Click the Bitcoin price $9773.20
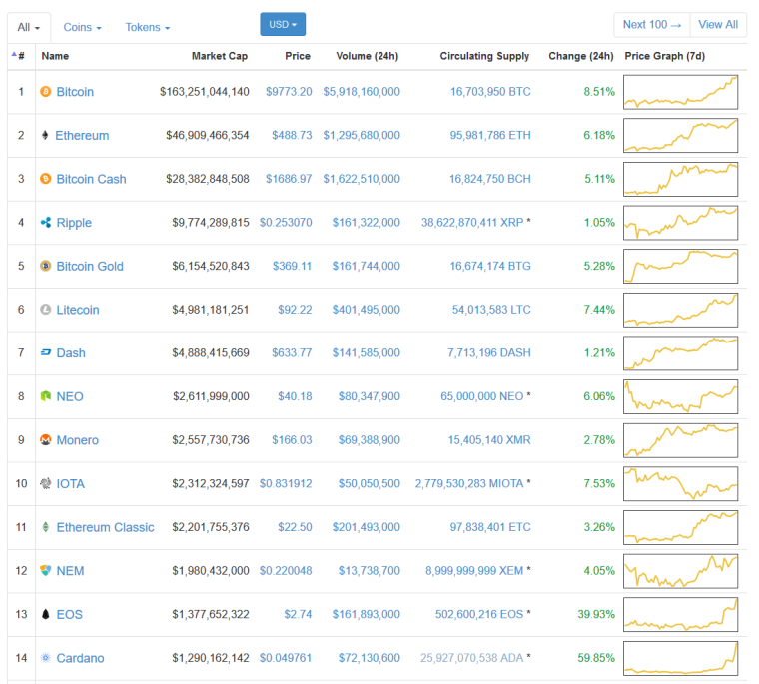The height and width of the screenshot is (684, 759). (x=289, y=92)
